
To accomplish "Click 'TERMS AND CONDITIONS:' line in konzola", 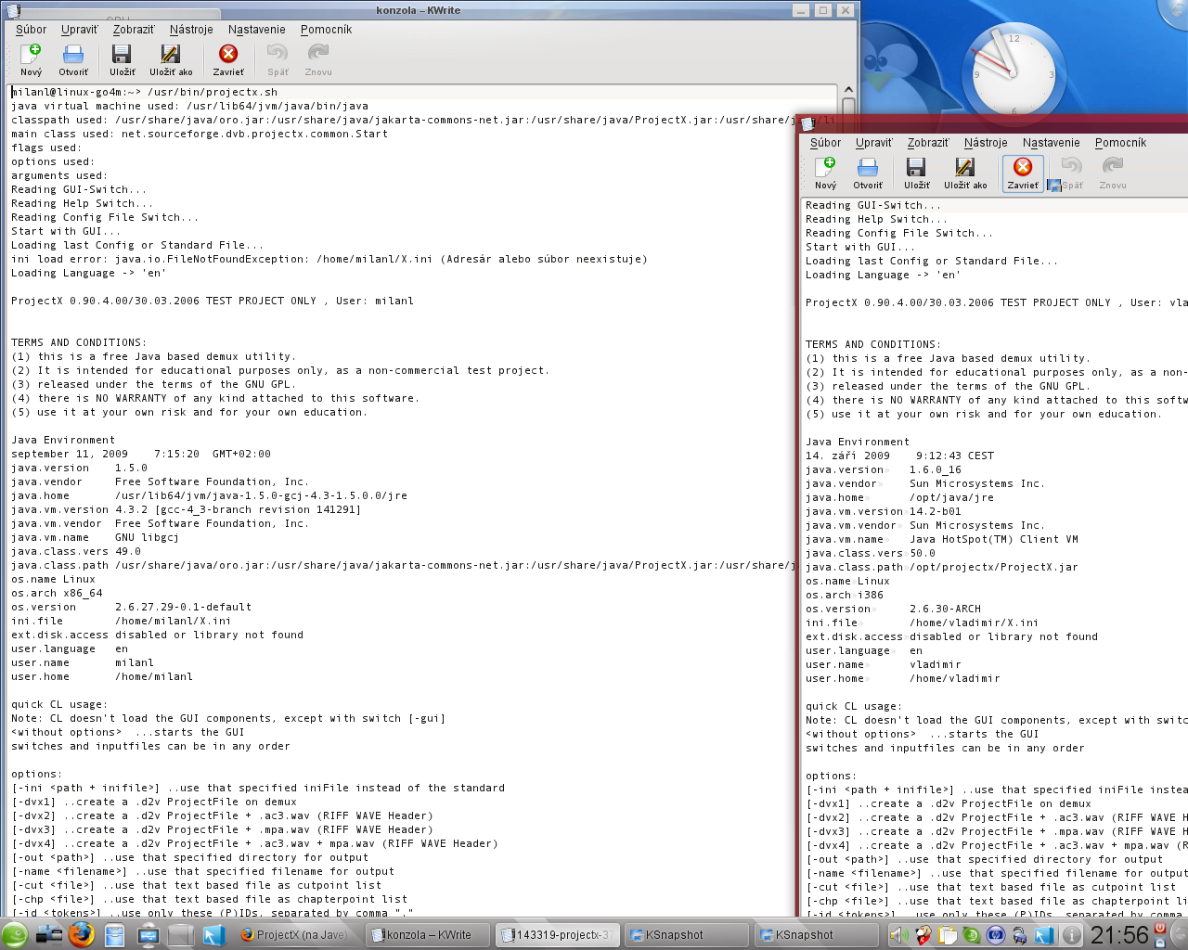I will click(x=79, y=342).
